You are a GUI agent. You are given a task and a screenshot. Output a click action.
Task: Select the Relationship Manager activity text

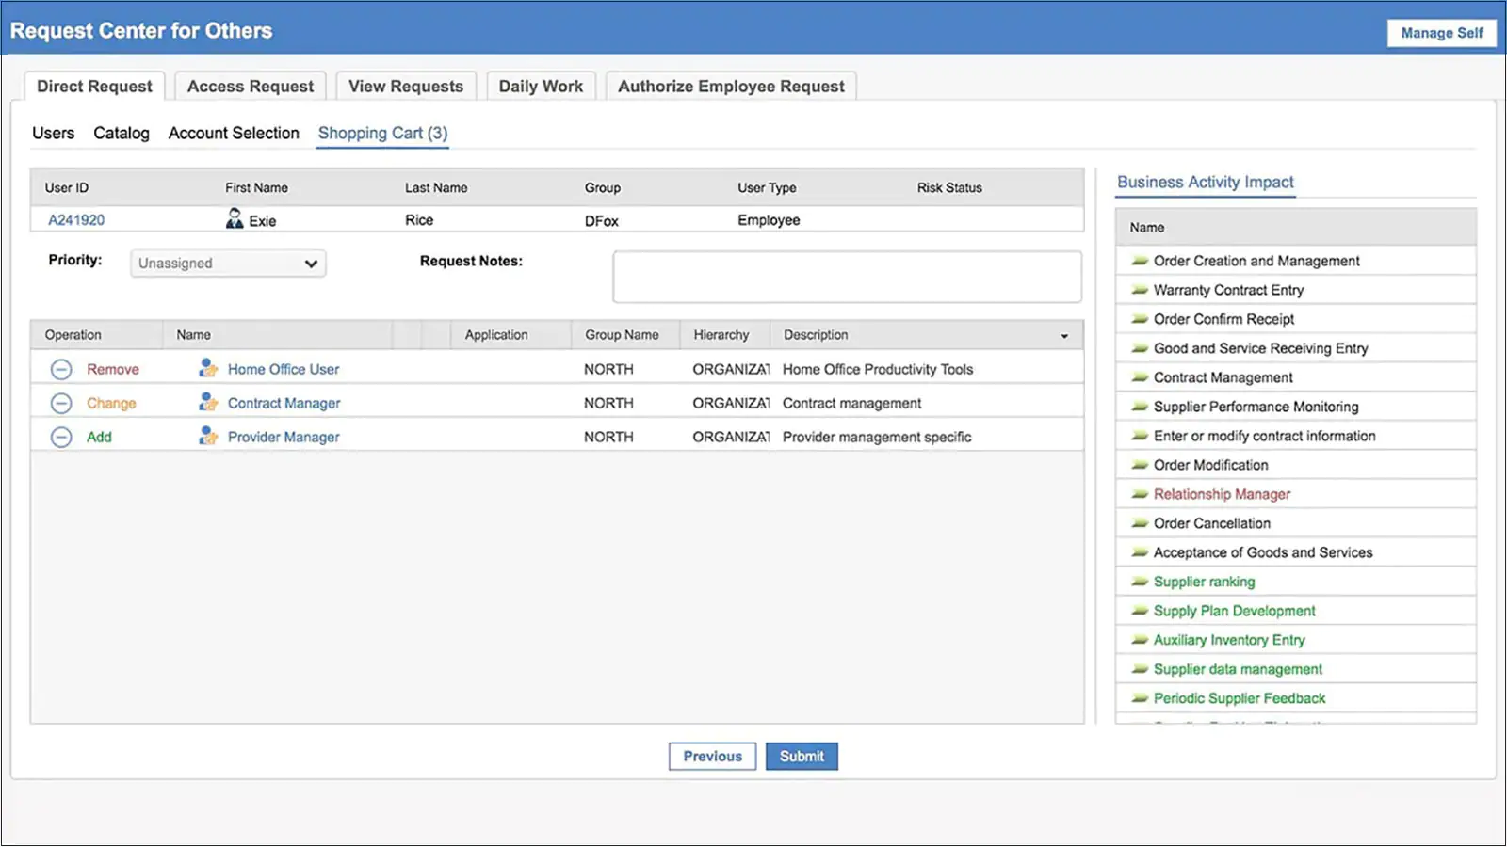point(1222,494)
